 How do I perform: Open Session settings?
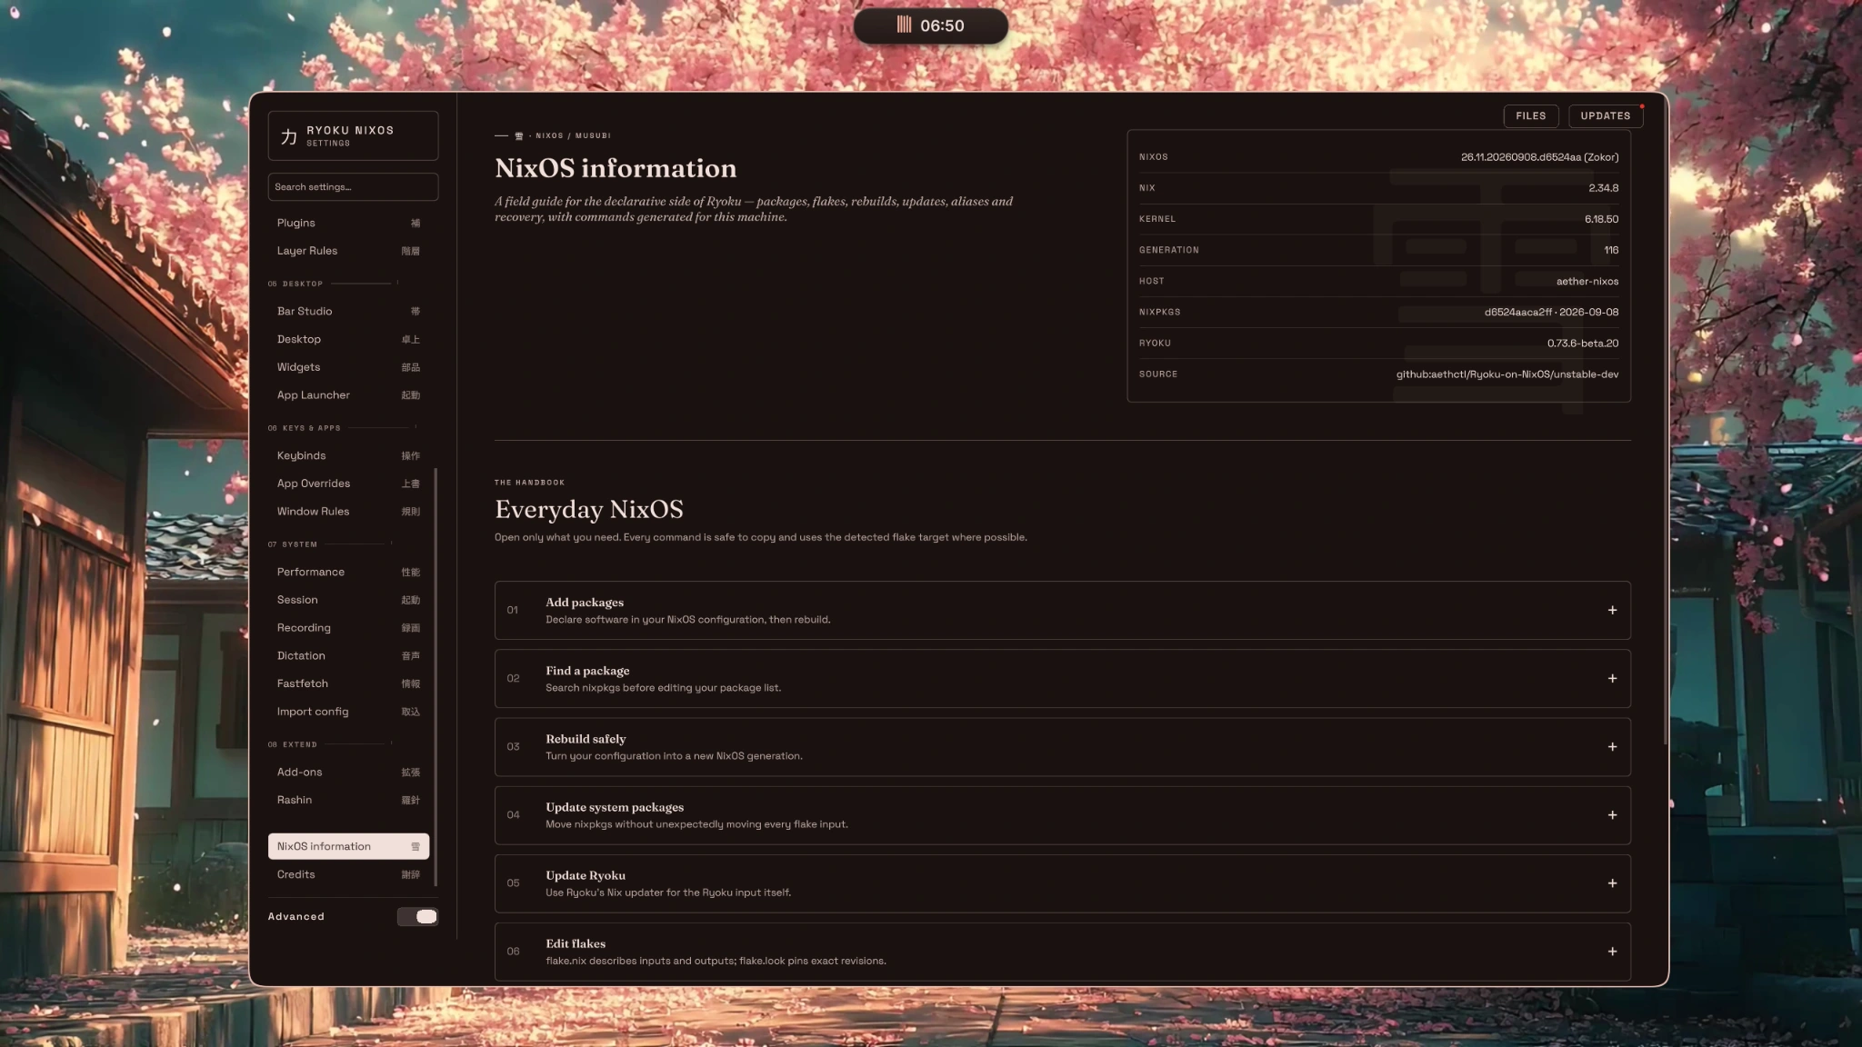[348, 600]
